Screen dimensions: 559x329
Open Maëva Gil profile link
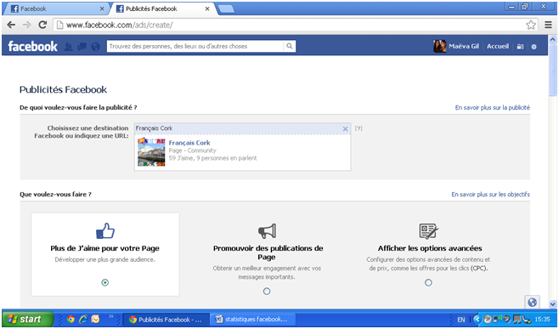[464, 46]
